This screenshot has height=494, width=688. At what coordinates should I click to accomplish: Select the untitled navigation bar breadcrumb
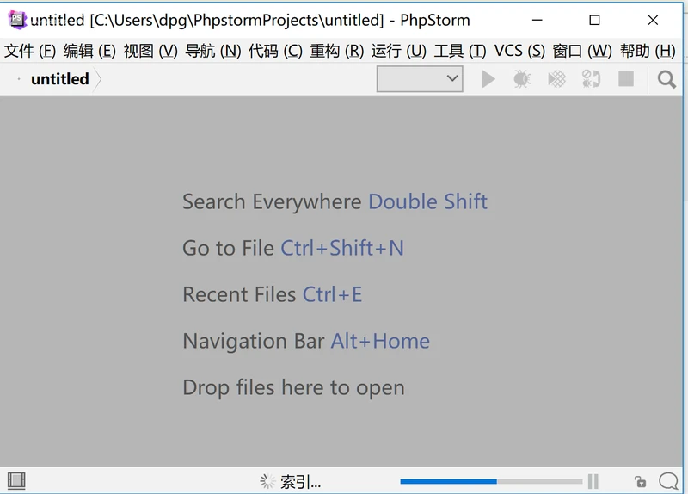pyautogui.click(x=59, y=79)
